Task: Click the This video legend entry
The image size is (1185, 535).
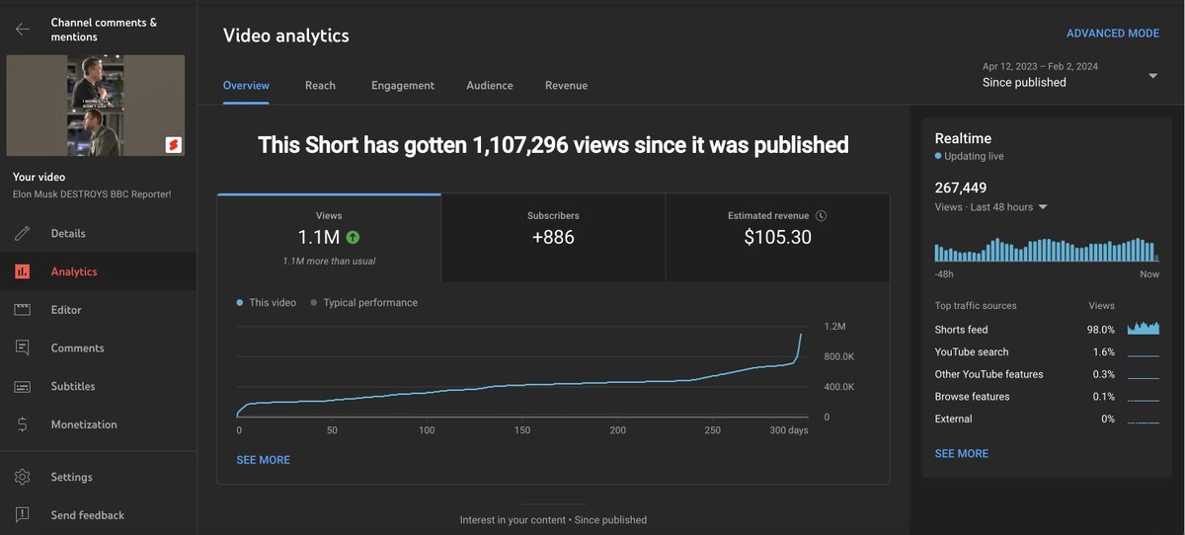Action: [267, 303]
